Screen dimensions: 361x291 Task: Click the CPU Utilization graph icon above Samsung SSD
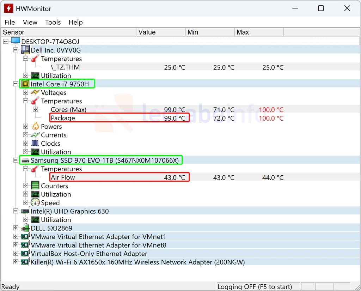click(x=35, y=152)
